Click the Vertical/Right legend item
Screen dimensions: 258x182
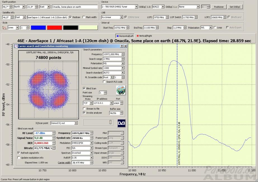144,36
